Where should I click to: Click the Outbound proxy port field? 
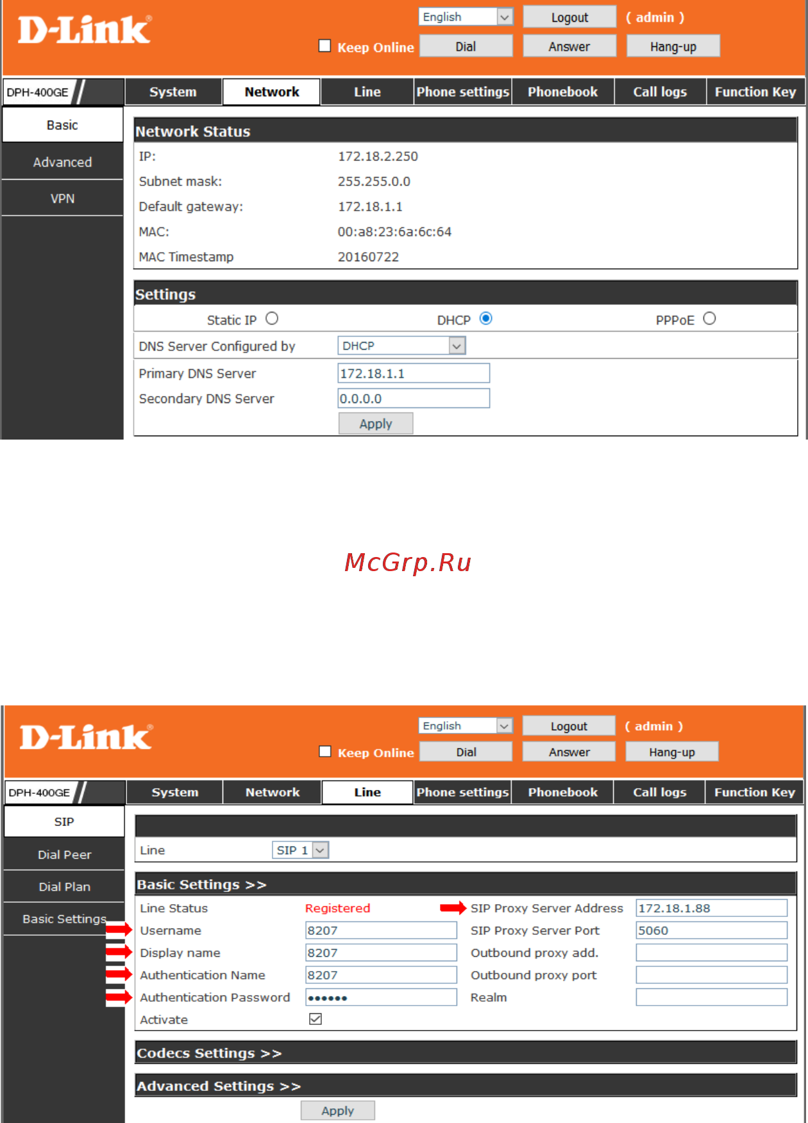(x=712, y=975)
